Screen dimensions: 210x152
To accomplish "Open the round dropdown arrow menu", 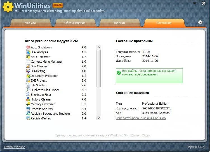I will (200, 22).
